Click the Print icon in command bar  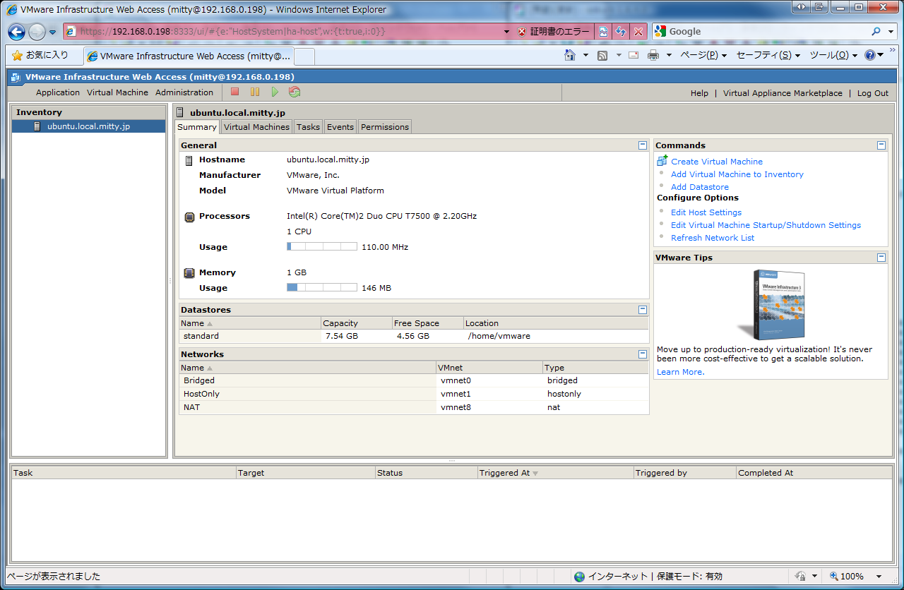click(x=653, y=55)
